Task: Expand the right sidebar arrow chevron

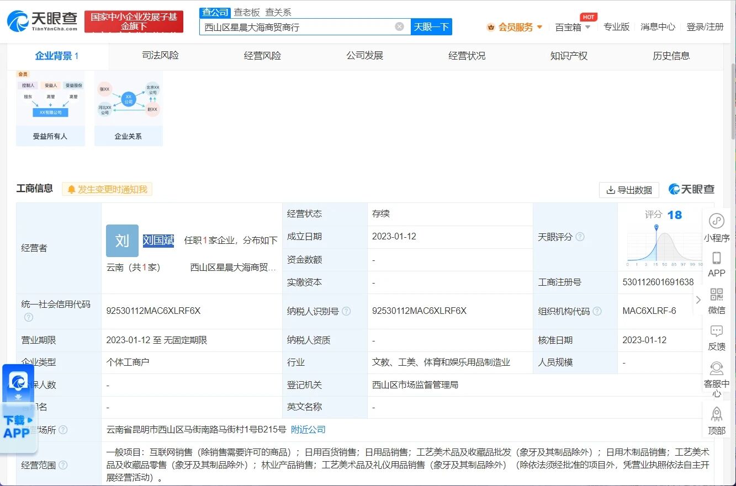Action: click(x=698, y=300)
